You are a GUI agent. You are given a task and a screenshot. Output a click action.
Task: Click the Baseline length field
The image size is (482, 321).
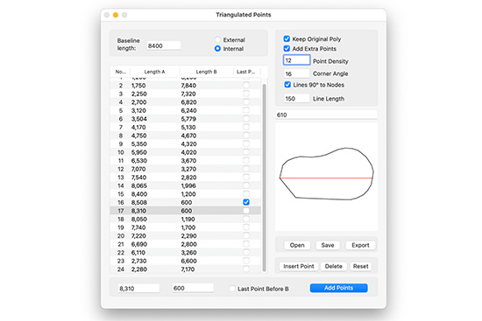[x=164, y=45]
